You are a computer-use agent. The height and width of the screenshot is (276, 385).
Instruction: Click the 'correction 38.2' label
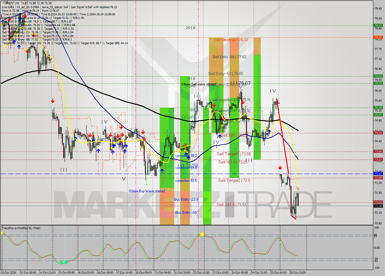coord(186,156)
